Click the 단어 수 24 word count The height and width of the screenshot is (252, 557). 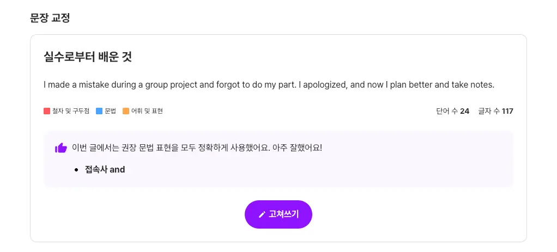452,111
